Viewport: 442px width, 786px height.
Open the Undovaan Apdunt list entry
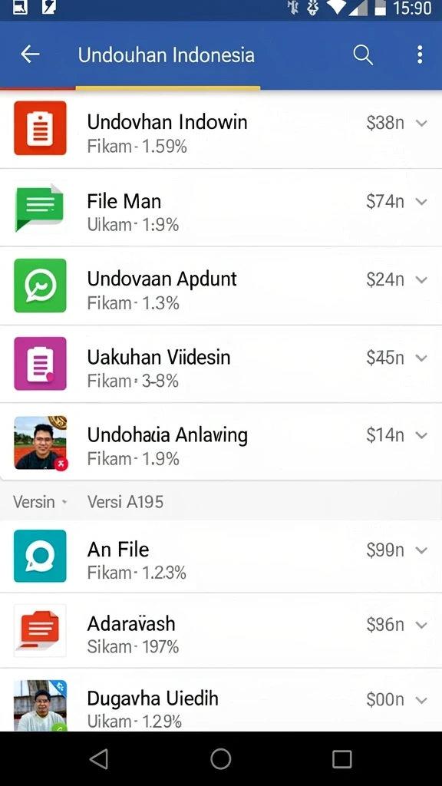[x=221, y=286]
